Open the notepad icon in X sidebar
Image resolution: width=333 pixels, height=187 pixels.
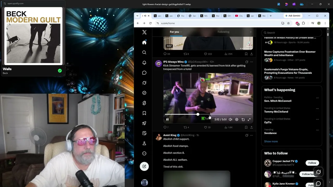144,133
